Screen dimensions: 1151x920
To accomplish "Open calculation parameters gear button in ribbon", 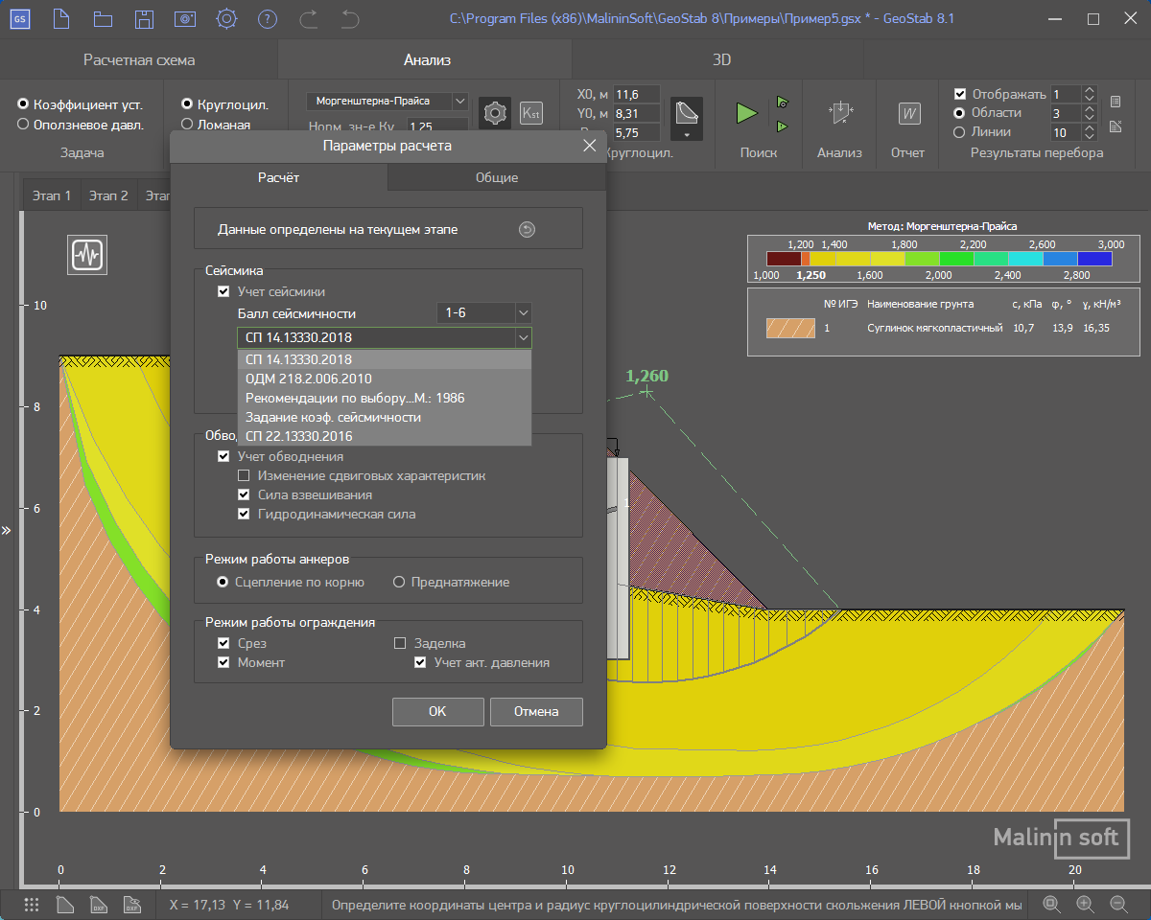I will [495, 112].
